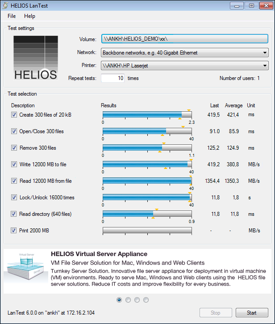Click the 421,4 average value
This screenshot has width=275, height=324.
pos(233,115)
